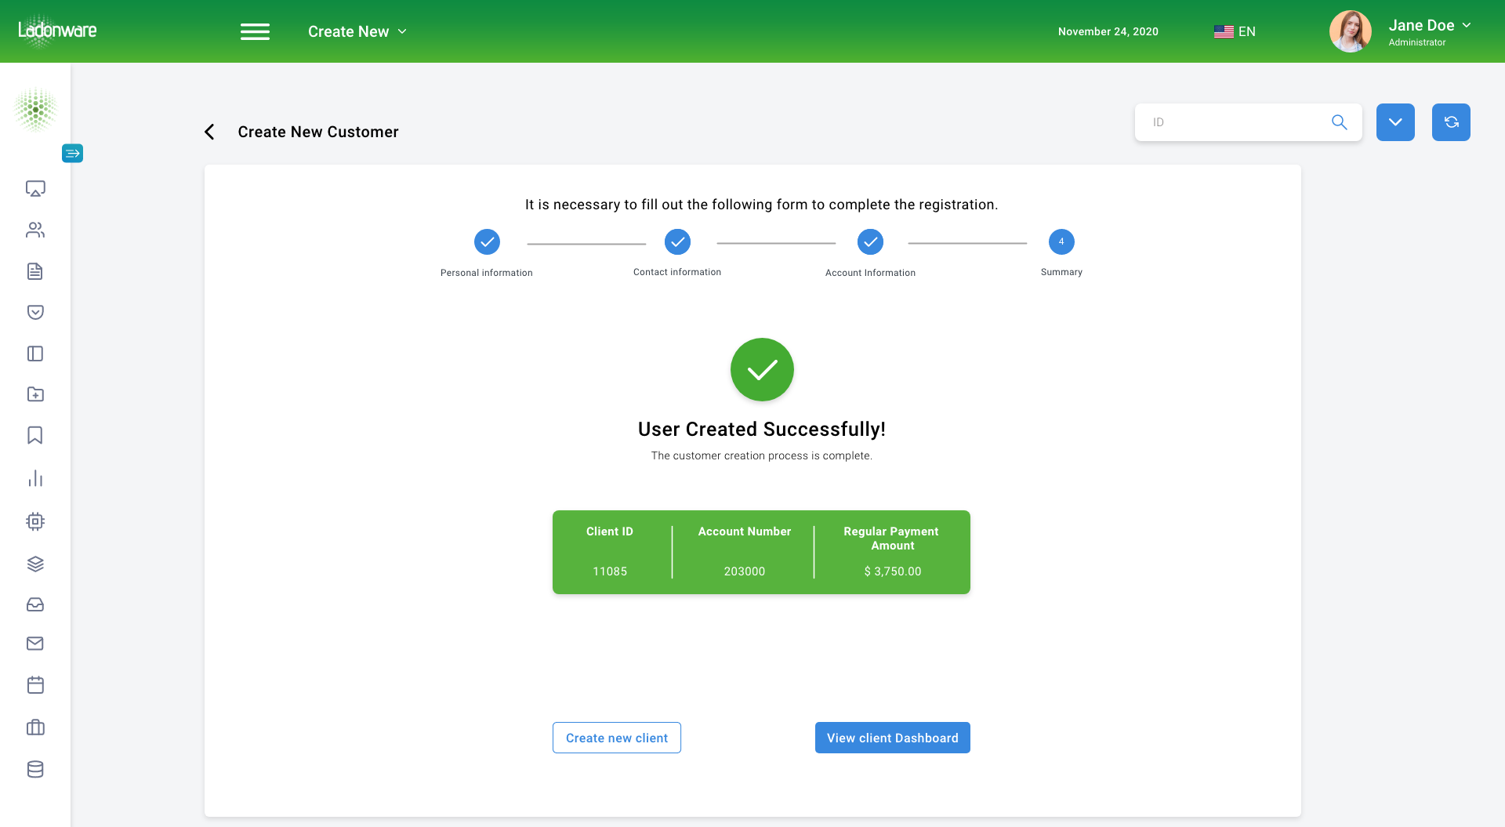The image size is (1505, 827).
Task: Click the refresh button near the search bar
Action: click(1451, 122)
